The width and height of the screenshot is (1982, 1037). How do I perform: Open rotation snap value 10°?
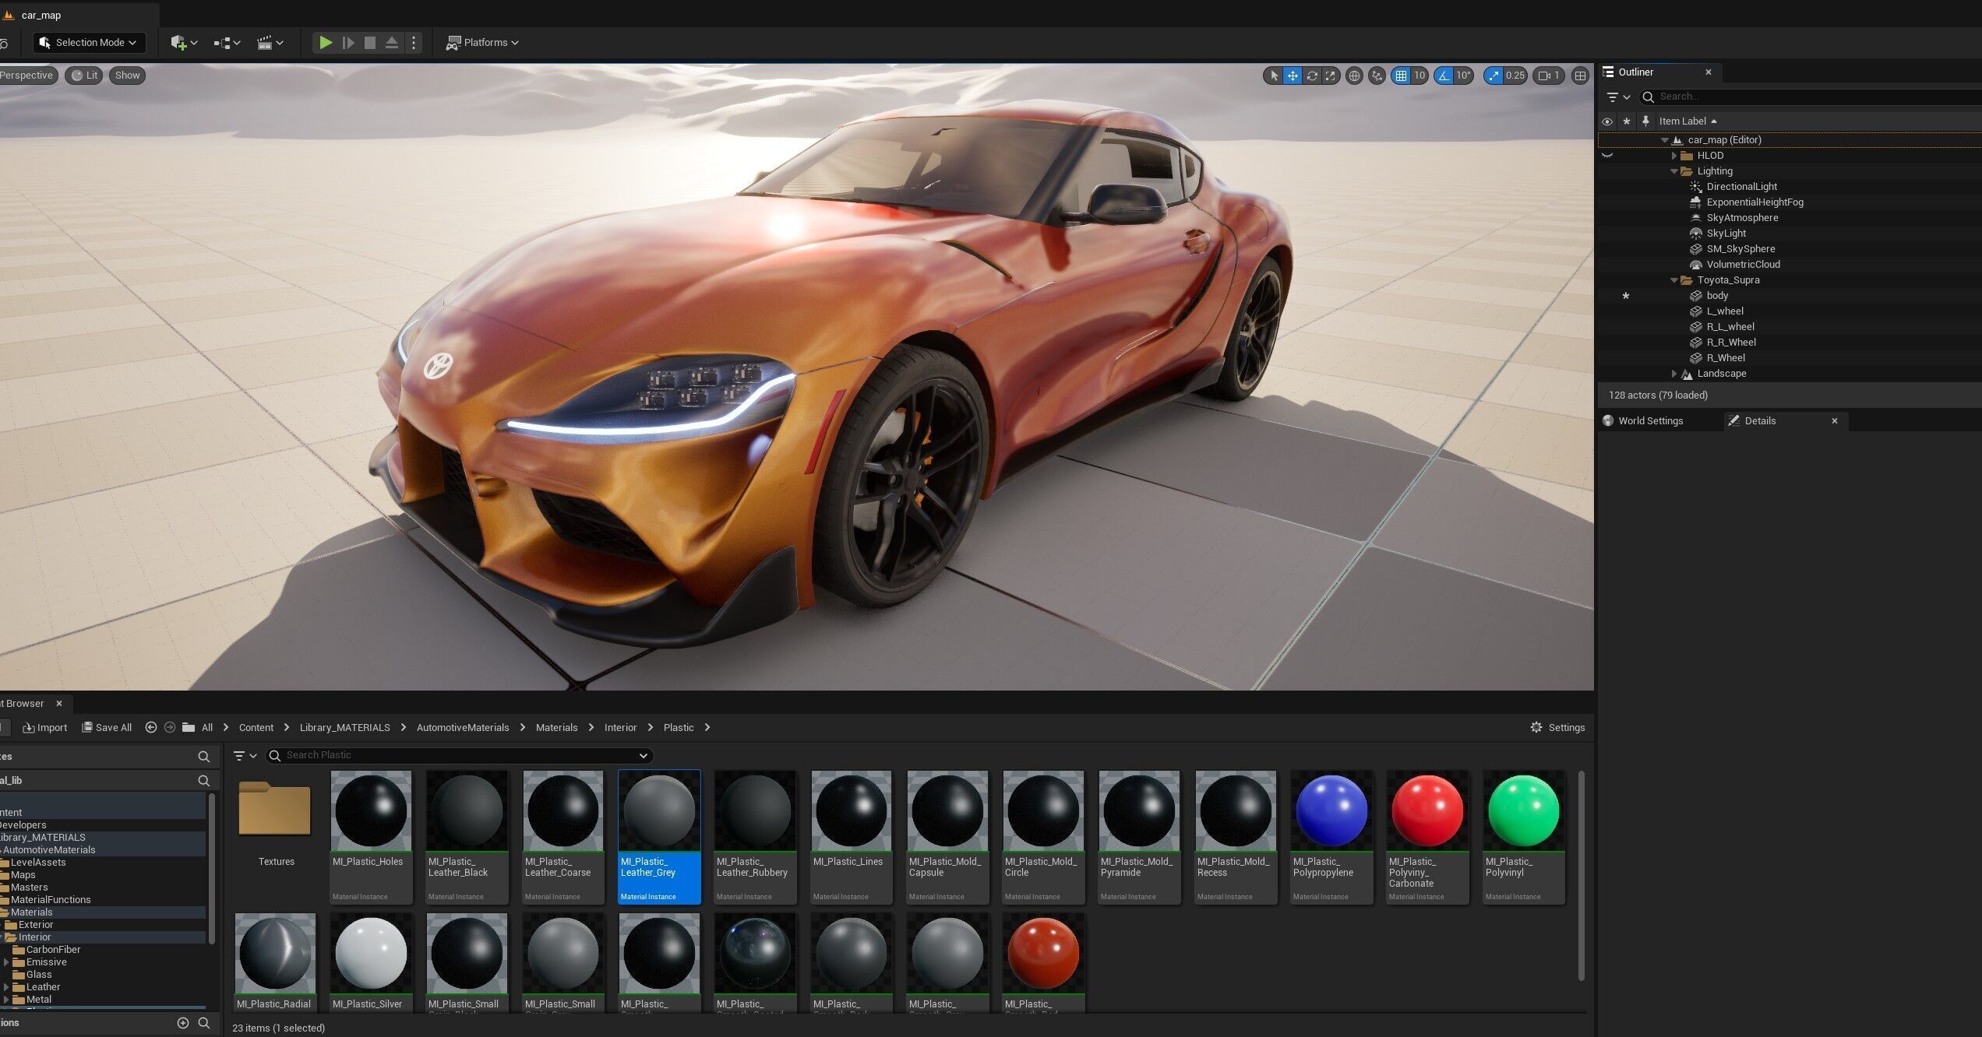pos(1464,76)
